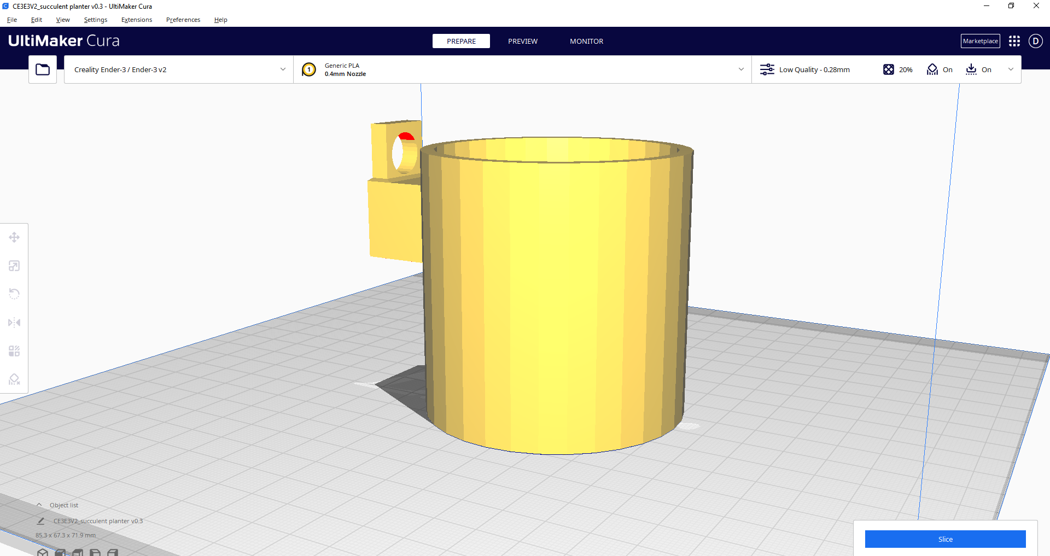Select the Support Blocker tool

(14, 379)
